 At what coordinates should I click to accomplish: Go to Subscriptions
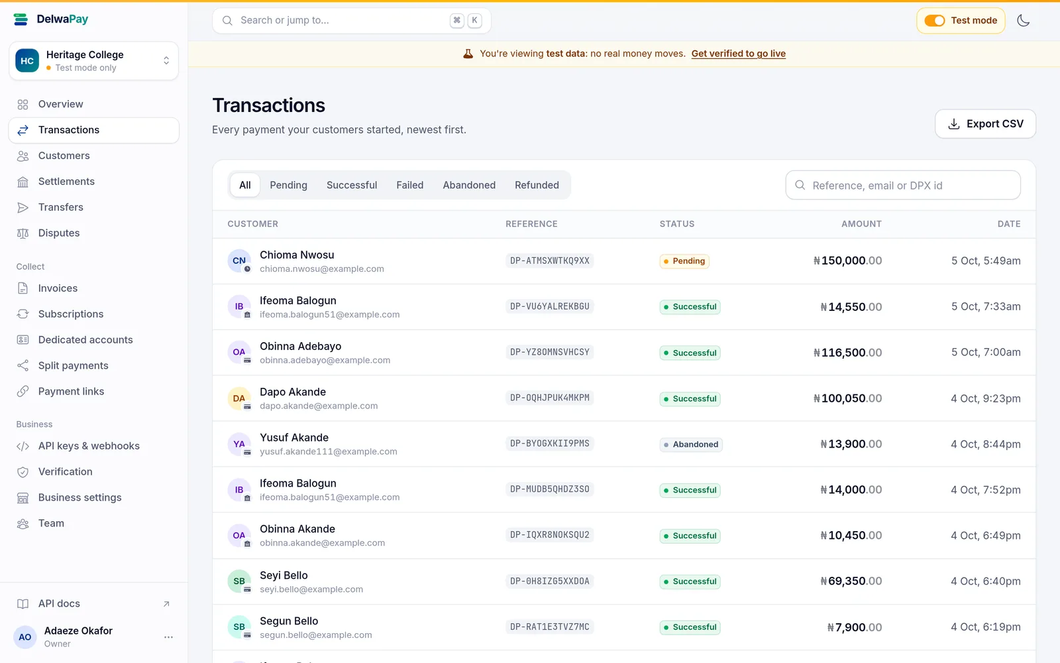pyautogui.click(x=94, y=314)
